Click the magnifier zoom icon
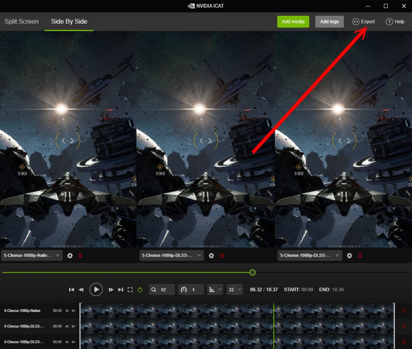Screen dimensions: 412x349 [x=154, y=290]
